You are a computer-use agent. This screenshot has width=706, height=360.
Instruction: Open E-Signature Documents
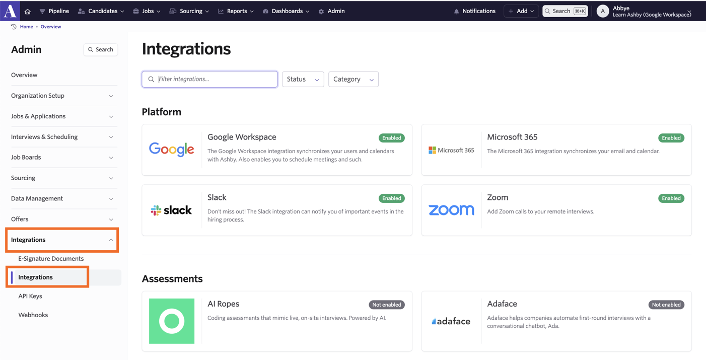click(51, 259)
